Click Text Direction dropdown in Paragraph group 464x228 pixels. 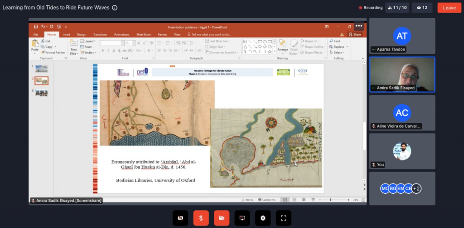pos(218,41)
